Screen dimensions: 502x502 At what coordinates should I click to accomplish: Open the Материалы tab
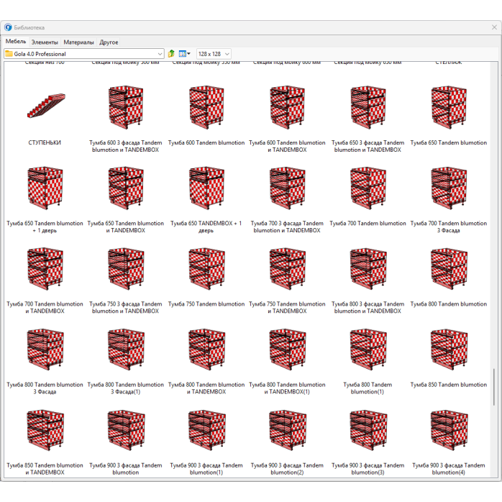78,42
